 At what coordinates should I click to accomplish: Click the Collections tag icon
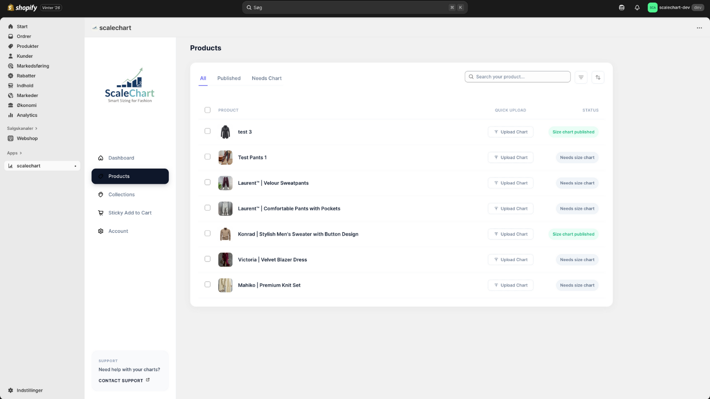coord(101,195)
